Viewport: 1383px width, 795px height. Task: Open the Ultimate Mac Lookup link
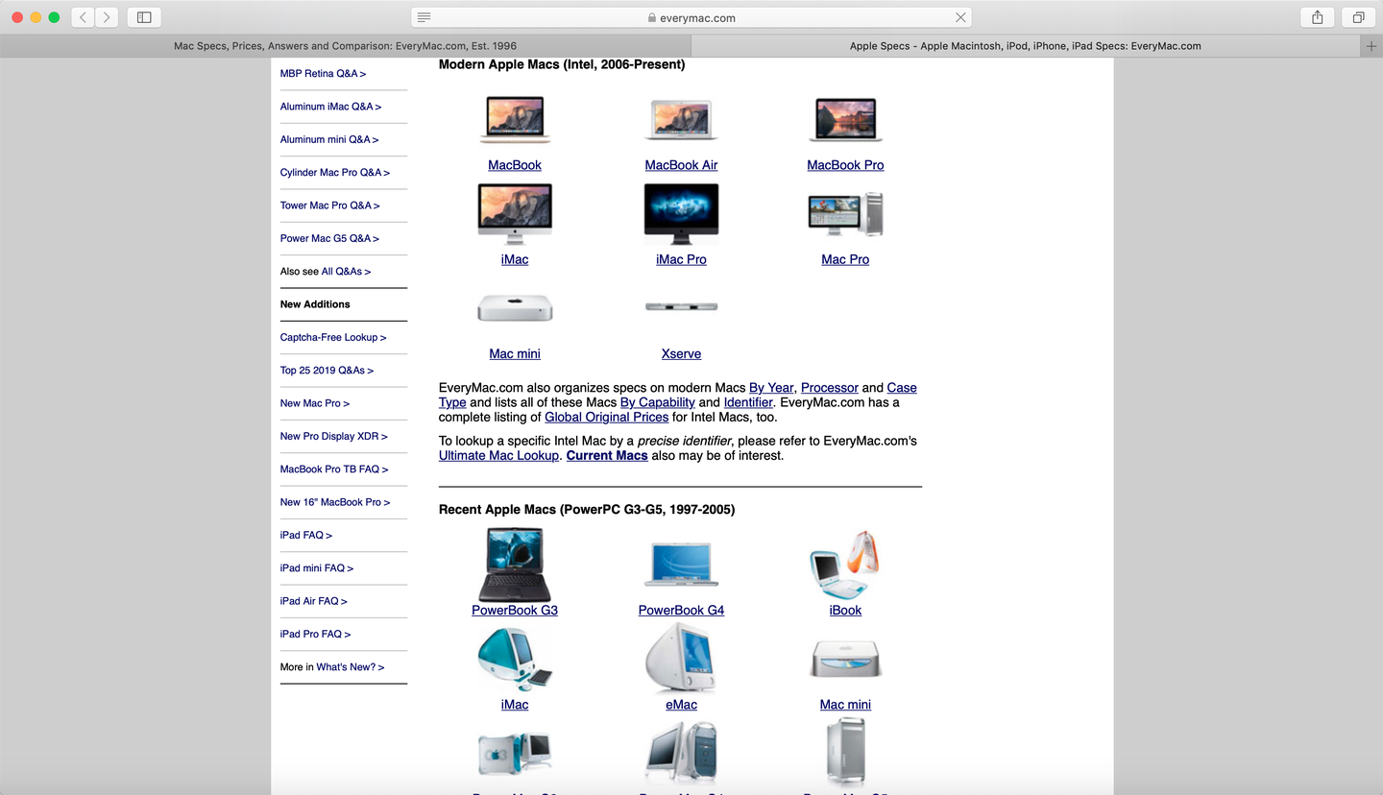498,455
